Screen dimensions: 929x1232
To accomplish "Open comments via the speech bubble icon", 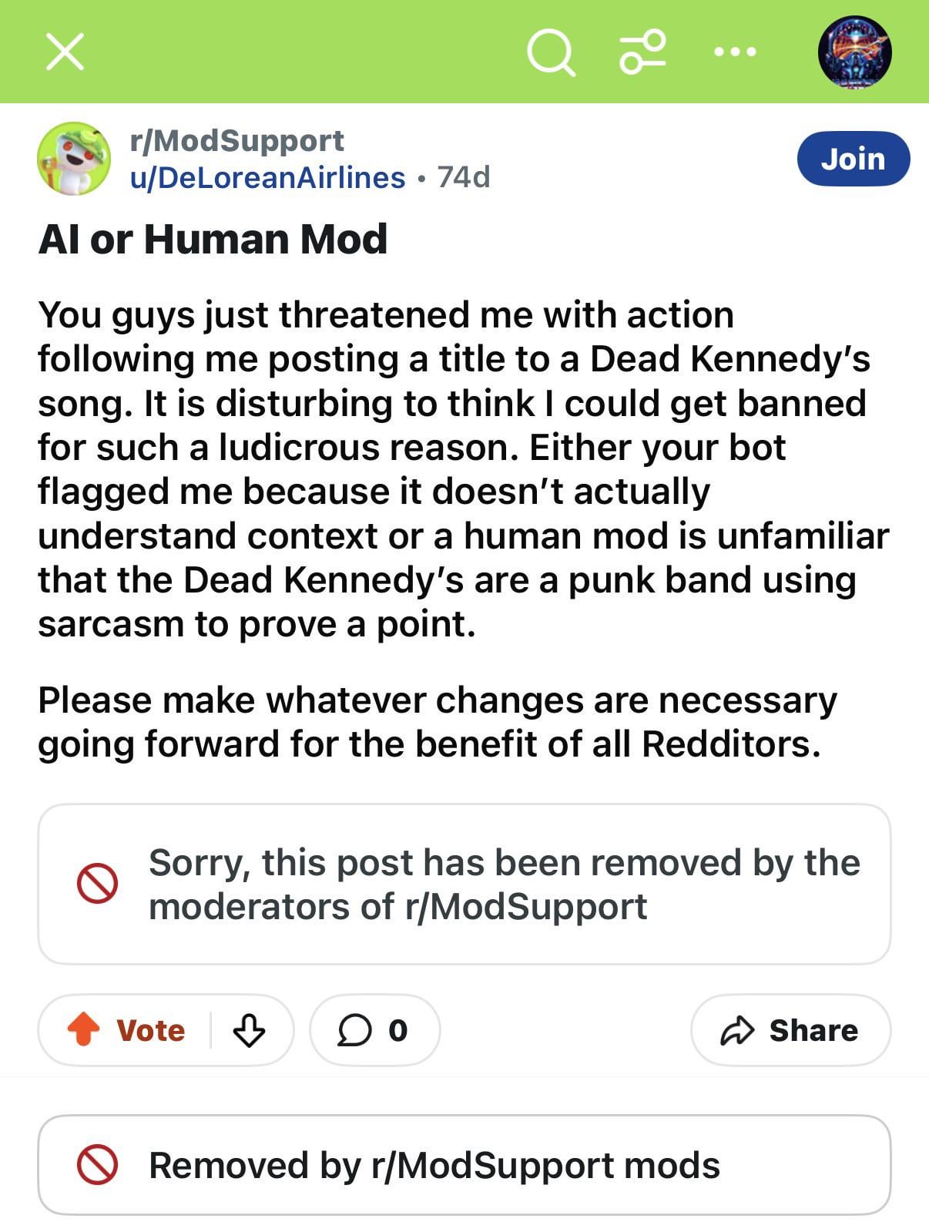I will 354,1029.
